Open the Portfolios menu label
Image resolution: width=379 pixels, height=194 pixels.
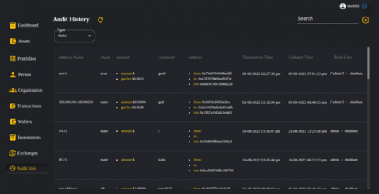[x=27, y=59]
